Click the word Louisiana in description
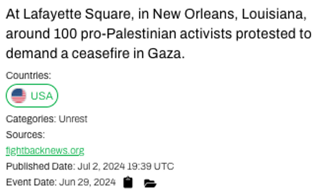 pyautogui.click(x=273, y=14)
